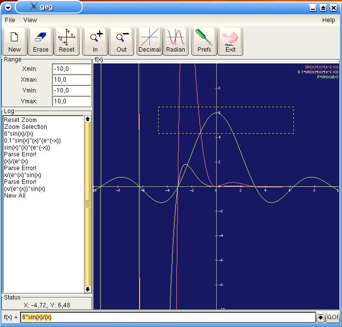Close the geg window
The height and width of the screenshot is (327, 342).
(x=334, y=8)
